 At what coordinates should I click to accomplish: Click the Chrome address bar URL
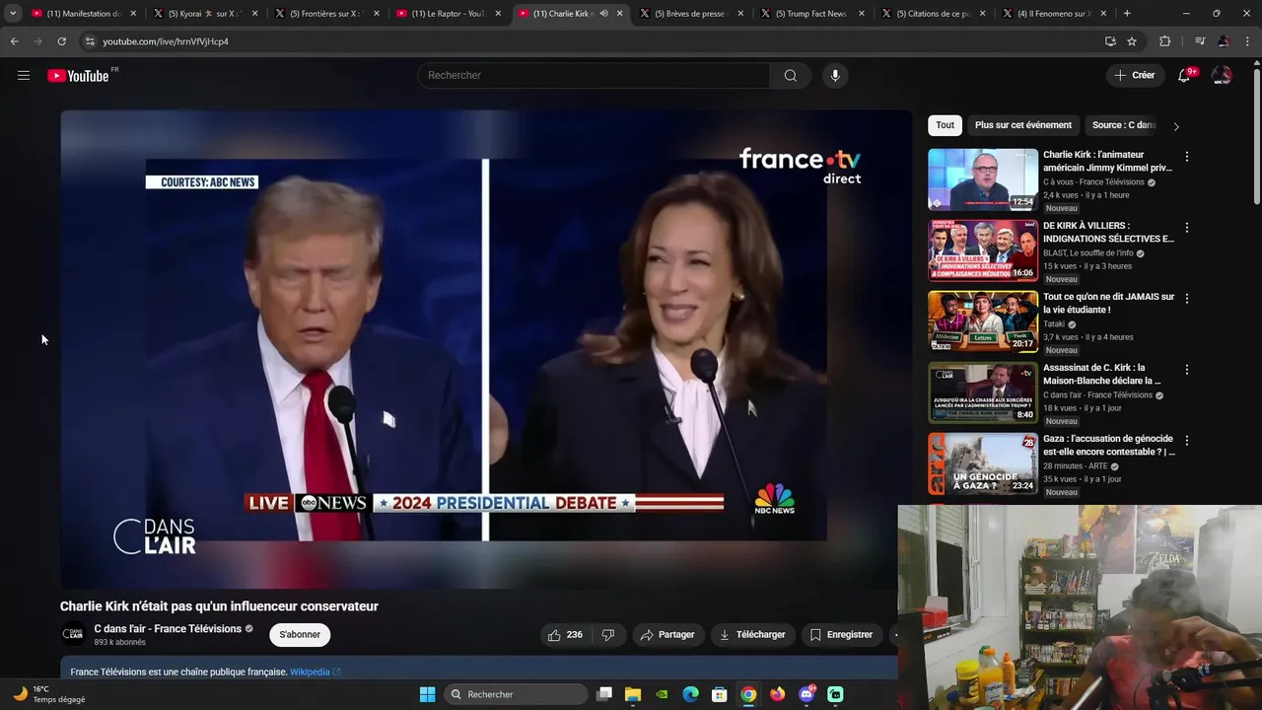point(166,41)
